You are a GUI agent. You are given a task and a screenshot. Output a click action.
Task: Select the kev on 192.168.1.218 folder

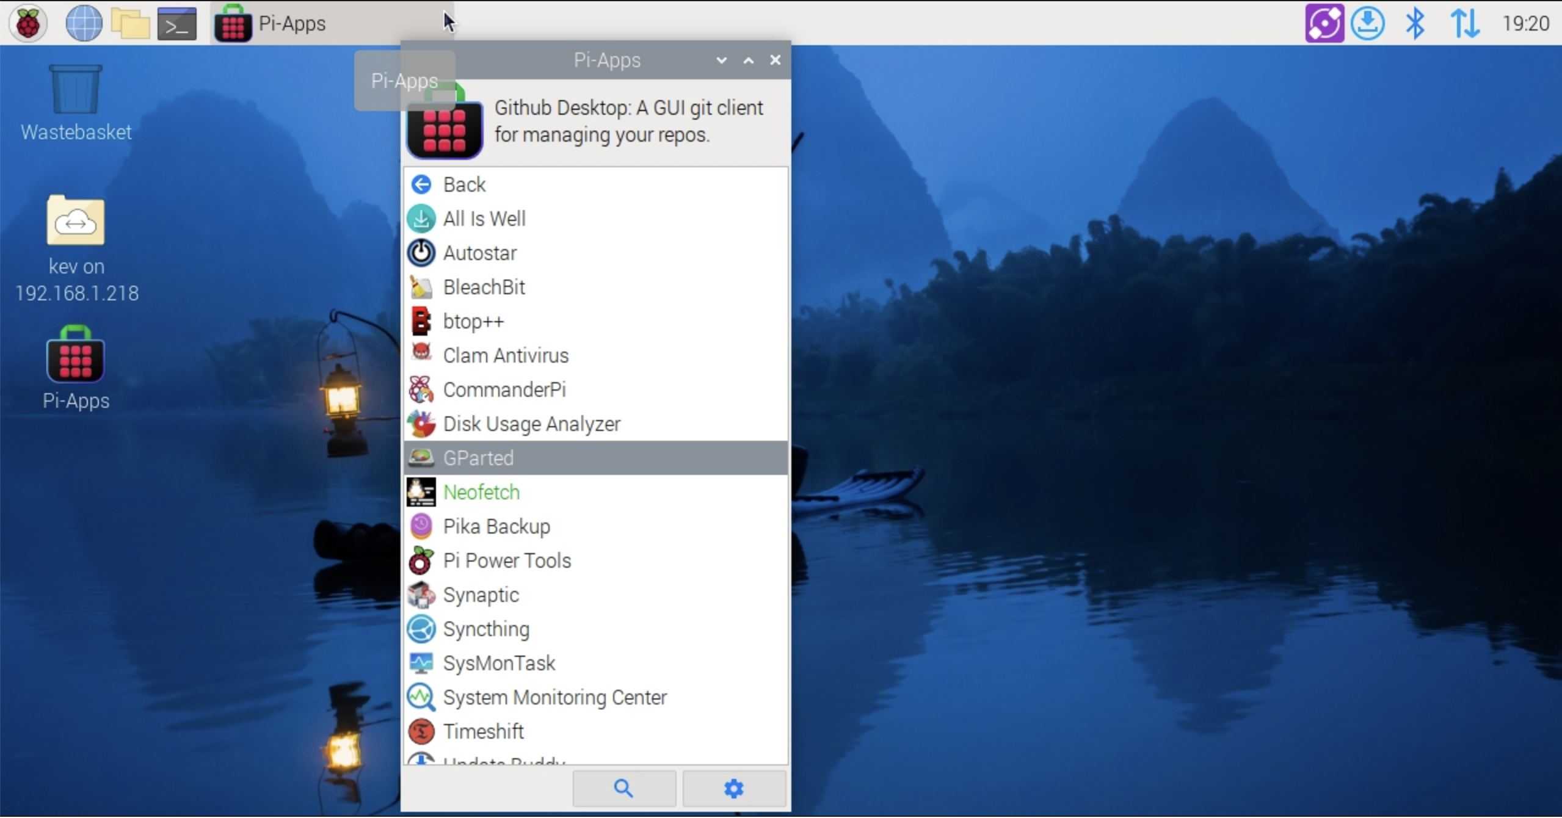click(76, 249)
